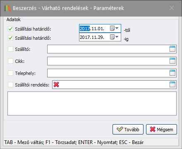Enable the Cikk filter checkbox

coord(10,61)
